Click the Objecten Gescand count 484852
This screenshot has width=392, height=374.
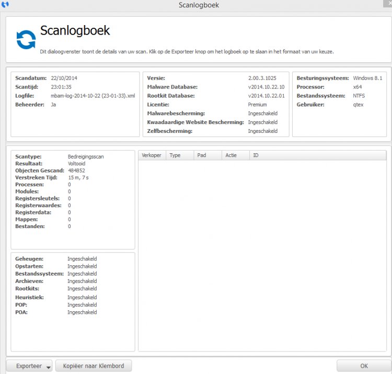tap(76, 171)
